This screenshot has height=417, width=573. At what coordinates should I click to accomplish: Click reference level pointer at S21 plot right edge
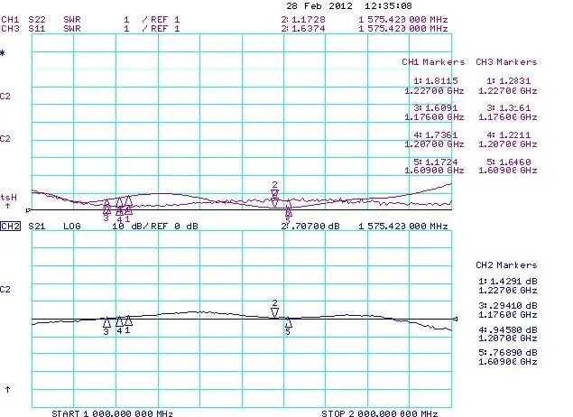point(455,319)
